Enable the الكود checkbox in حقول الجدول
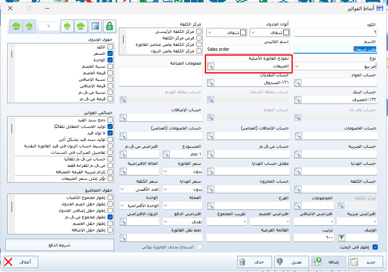The width and height of the screenshot is (388, 272). click(110, 47)
